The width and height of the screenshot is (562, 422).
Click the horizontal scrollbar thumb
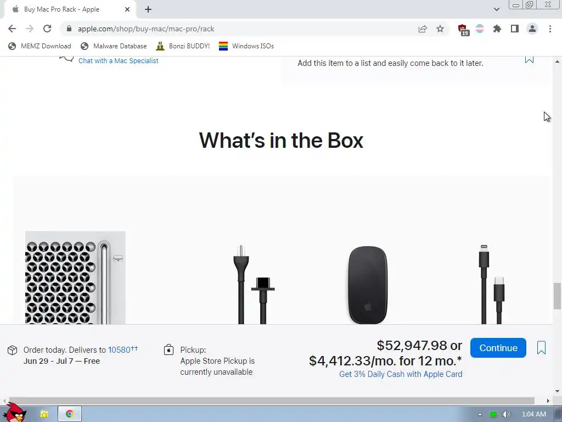(272, 401)
